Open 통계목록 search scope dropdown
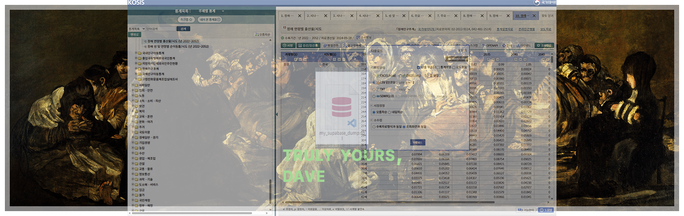This screenshot has height=216, width=684. click(137, 28)
